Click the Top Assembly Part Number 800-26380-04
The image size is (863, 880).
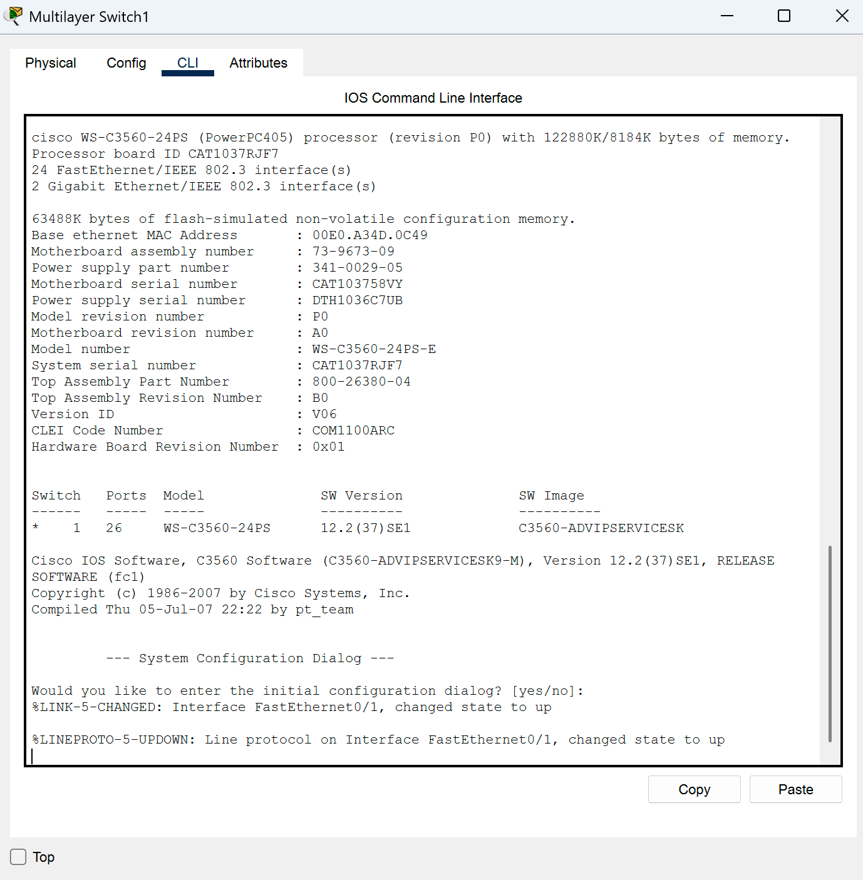tap(362, 382)
